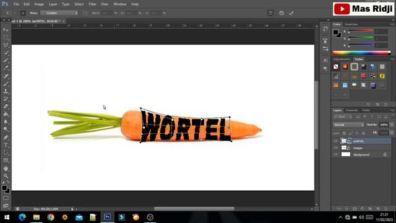Select the Dodge tool
The image size is (396, 223).
point(6,129)
